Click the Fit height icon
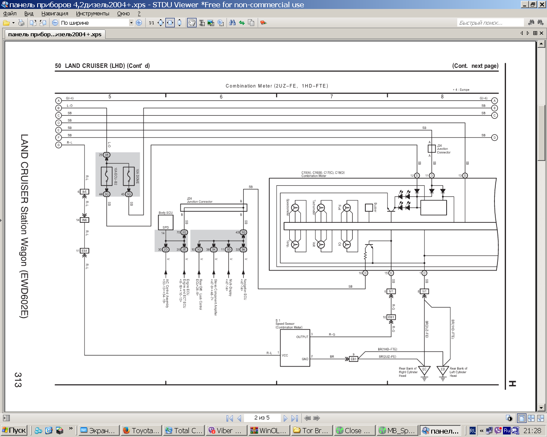 [x=179, y=23]
